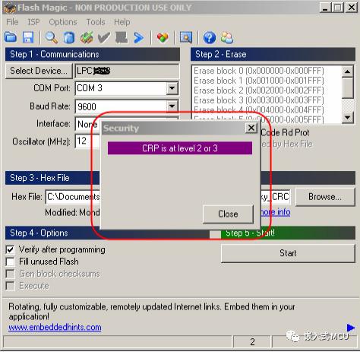Click the erase list scroll up arrow

coord(348,71)
